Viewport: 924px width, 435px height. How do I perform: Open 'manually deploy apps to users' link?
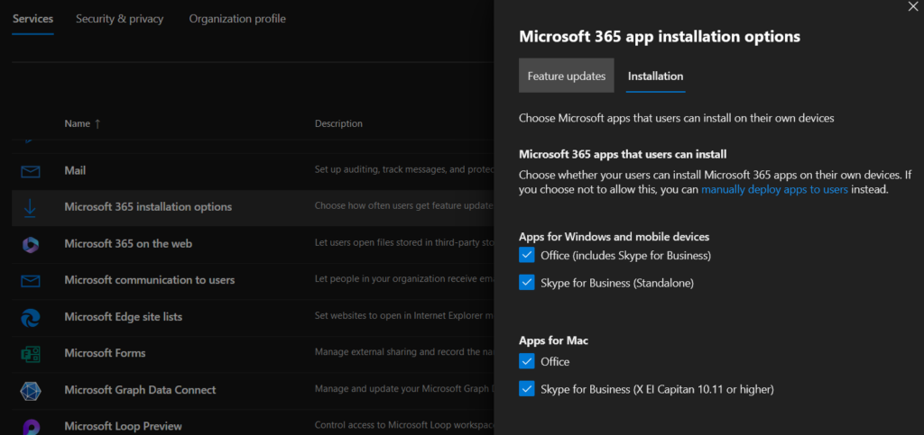[x=774, y=189]
